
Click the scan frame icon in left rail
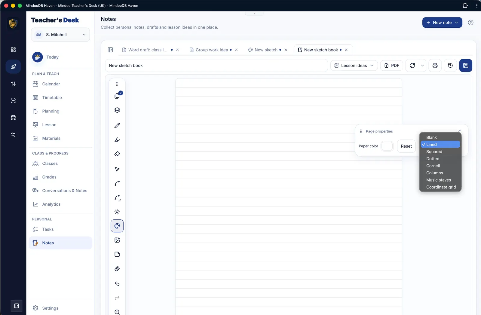coord(13,101)
